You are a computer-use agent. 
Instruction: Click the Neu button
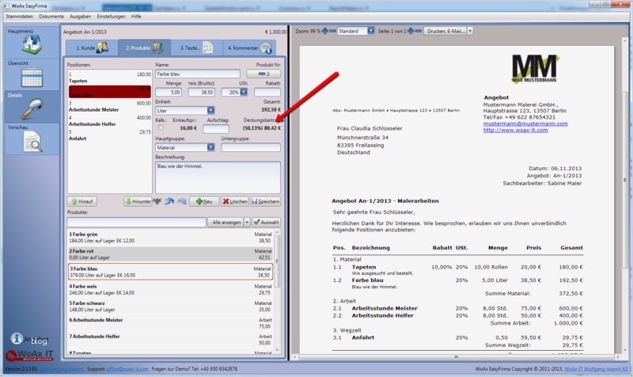tap(204, 201)
